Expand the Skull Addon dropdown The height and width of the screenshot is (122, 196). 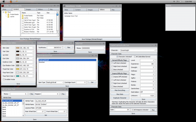click(x=148, y=92)
